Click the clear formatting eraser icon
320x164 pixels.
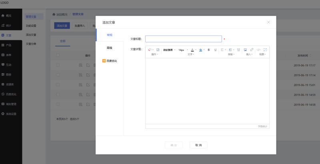click(150, 50)
